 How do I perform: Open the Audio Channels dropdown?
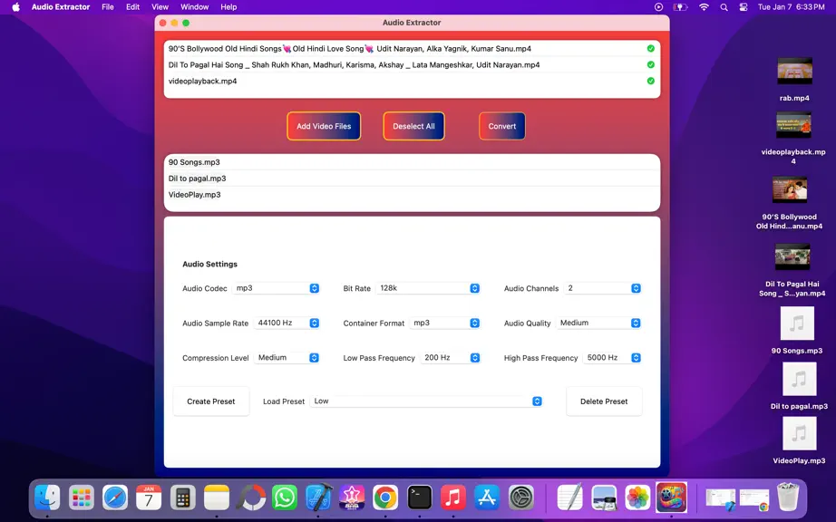click(602, 288)
